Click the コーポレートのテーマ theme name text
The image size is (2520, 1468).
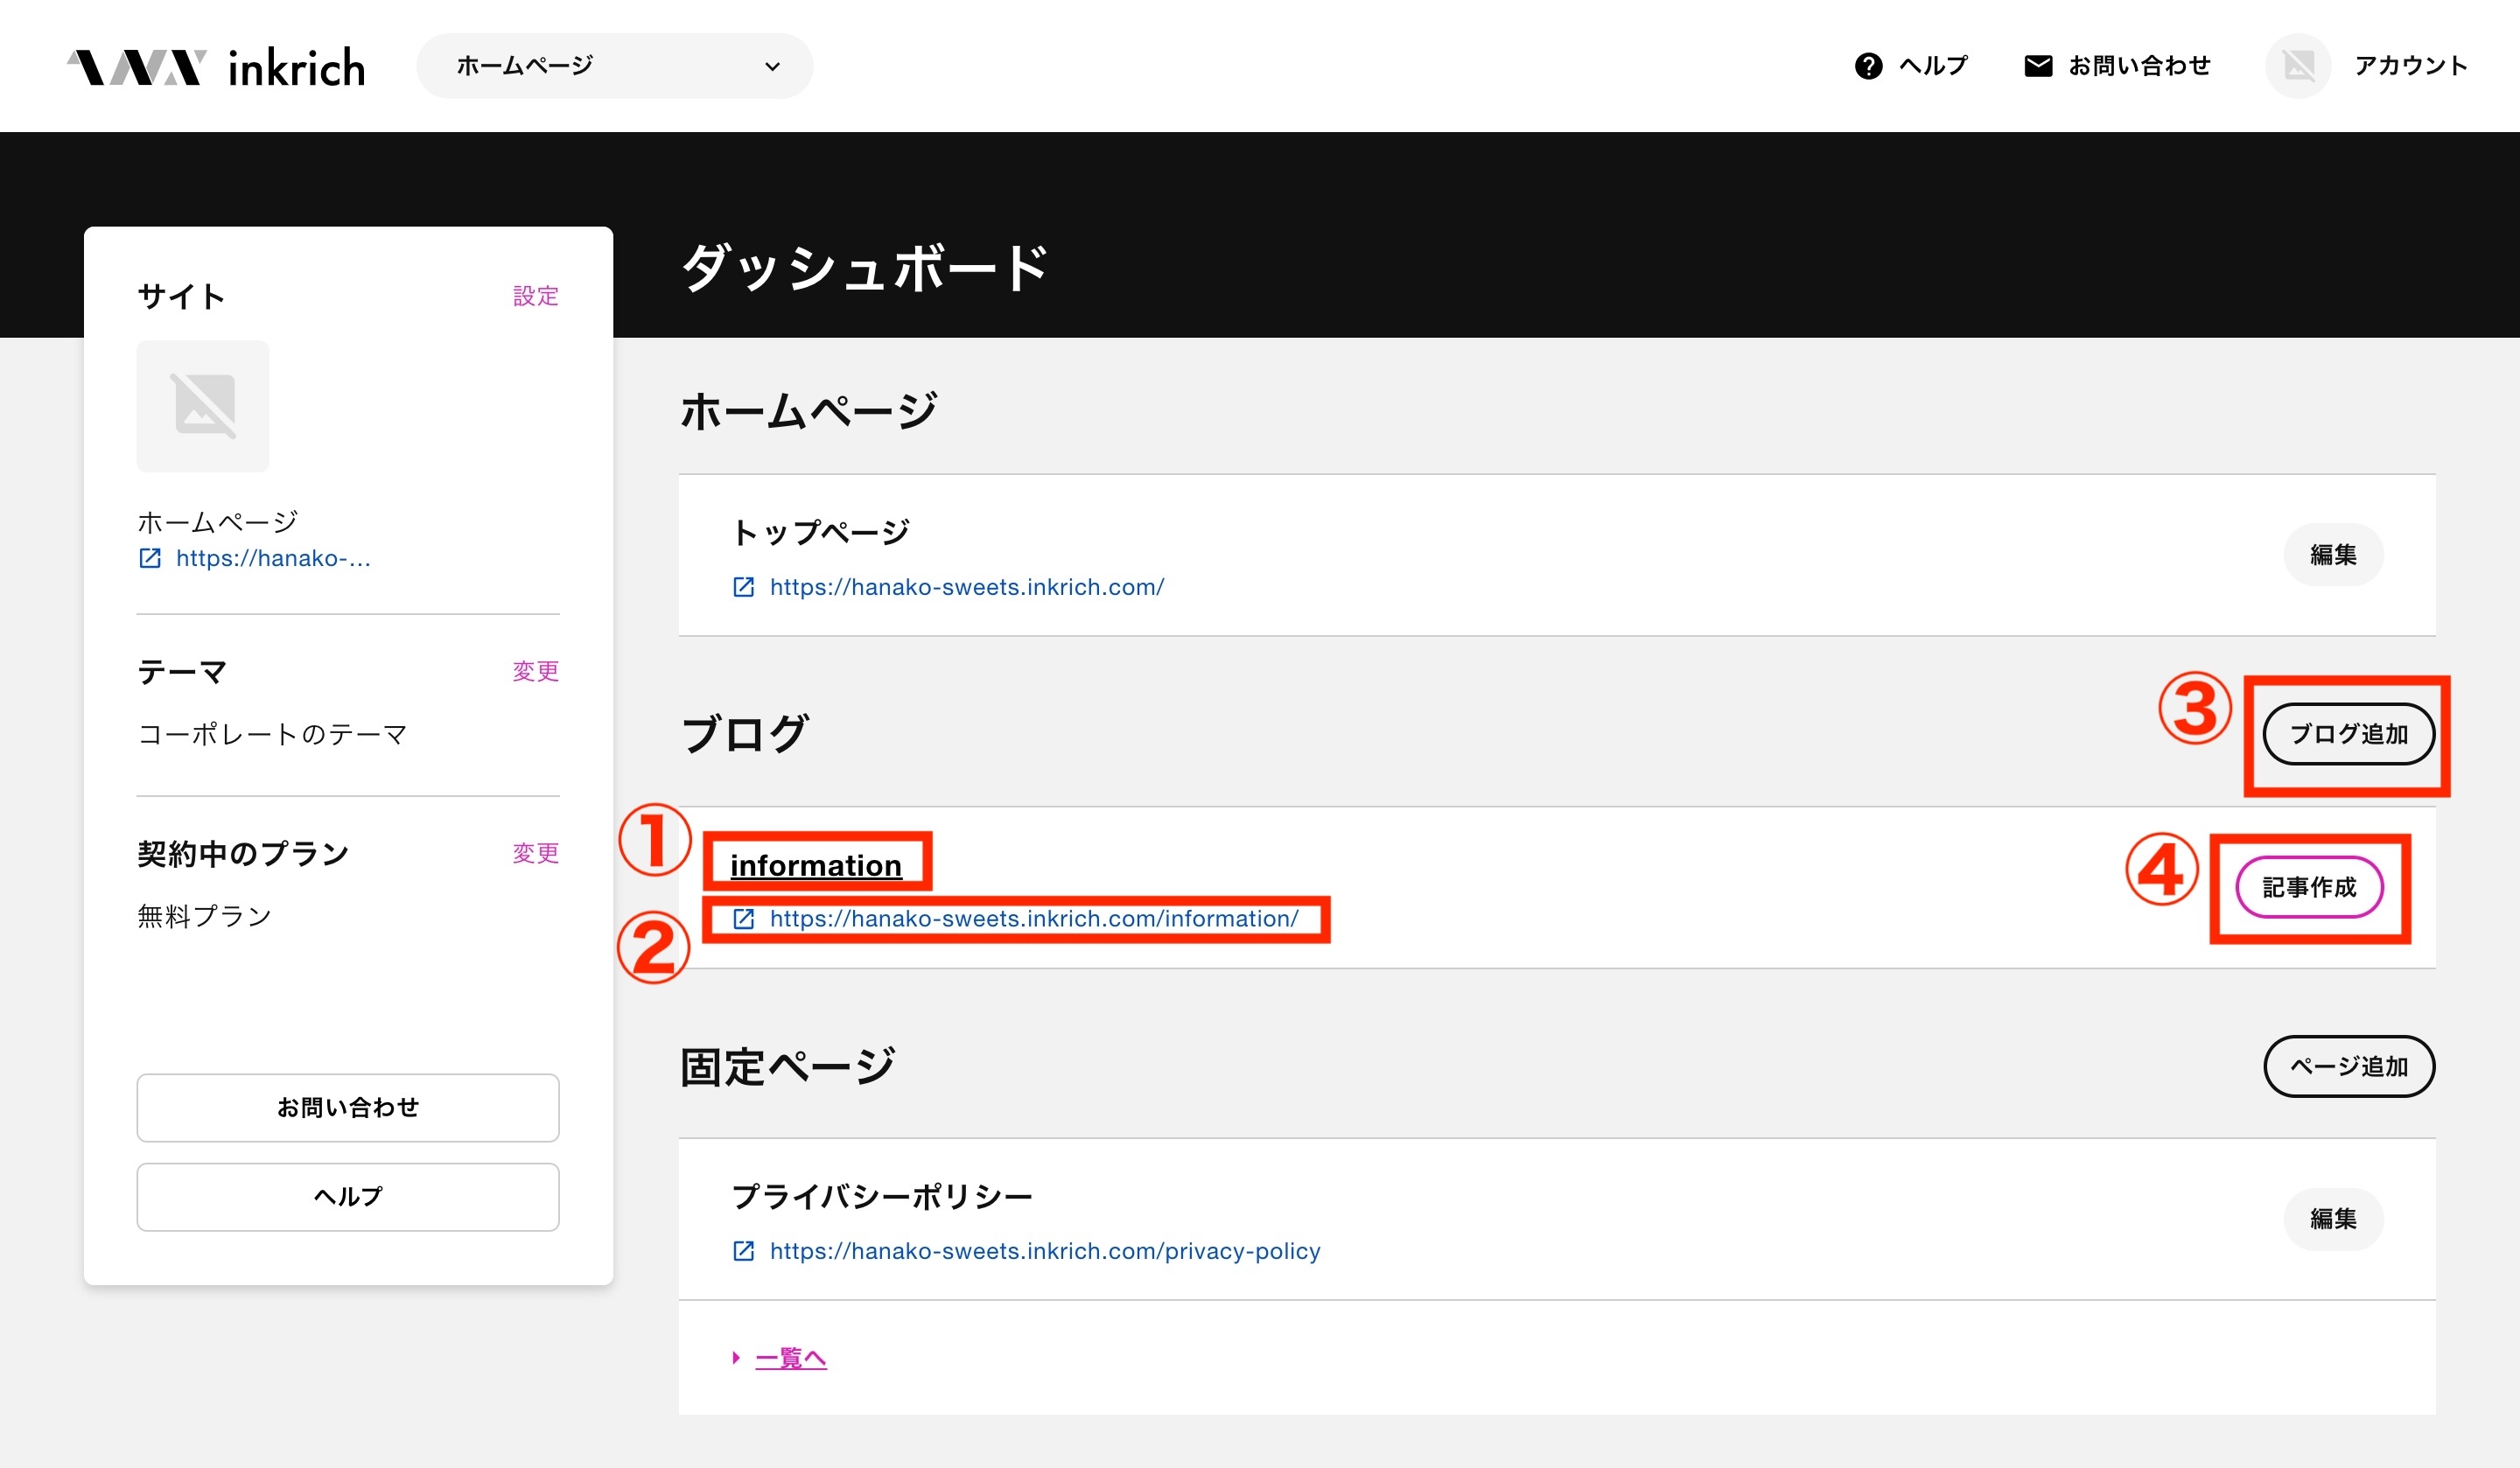tap(272, 735)
